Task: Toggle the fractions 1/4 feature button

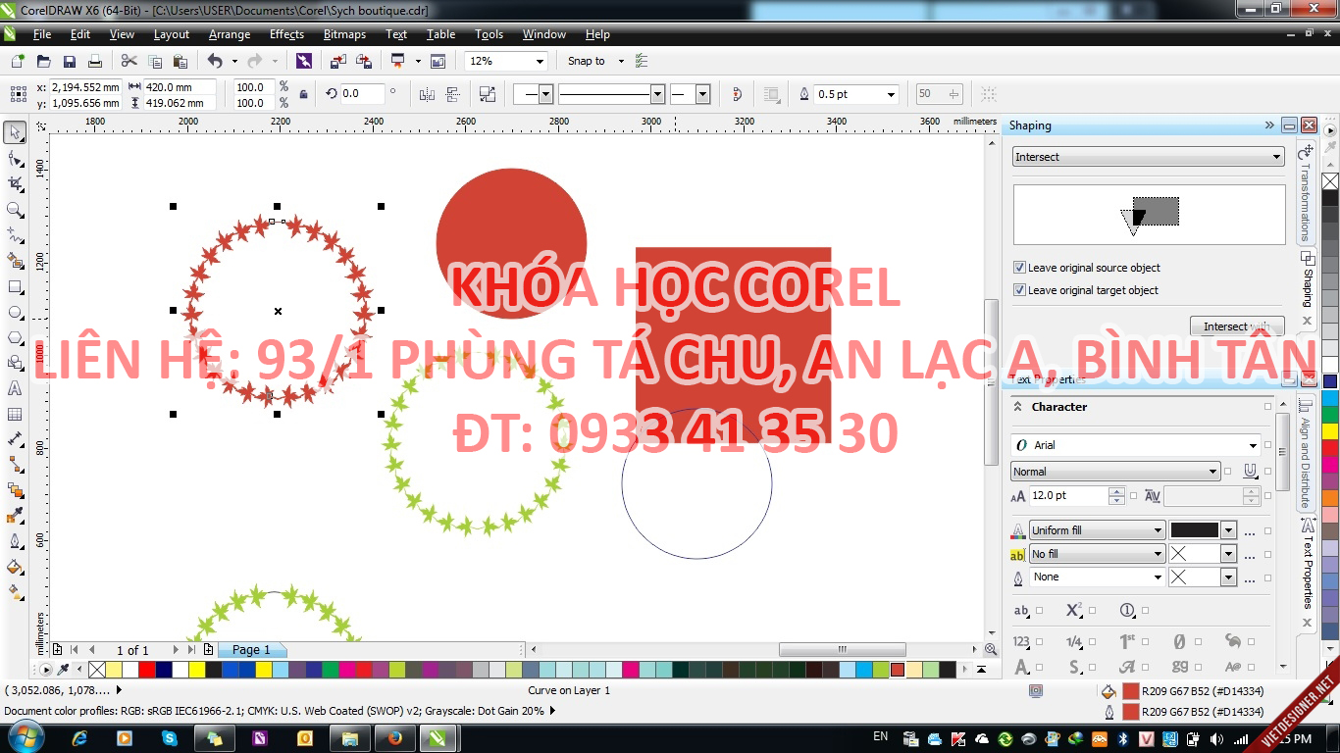Action: (x=1074, y=641)
